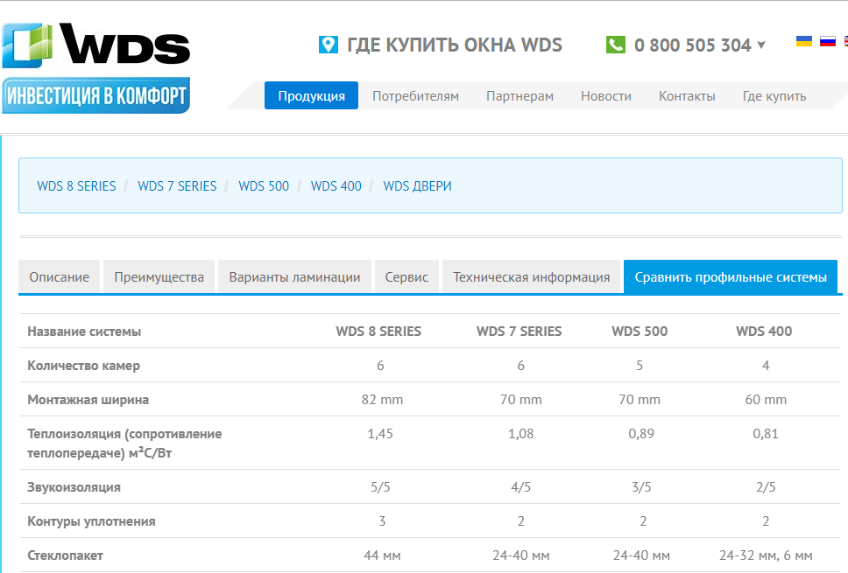
Task: Click Монтажная ширина row label
Action: point(88,400)
